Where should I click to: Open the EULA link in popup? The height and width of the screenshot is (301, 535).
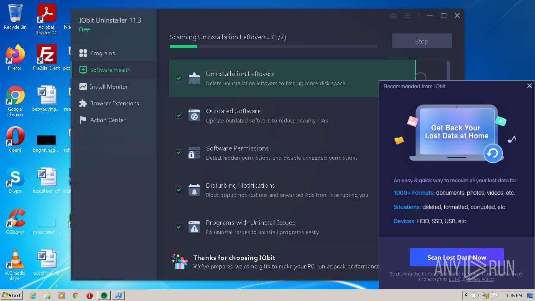[x=454, y=279]
